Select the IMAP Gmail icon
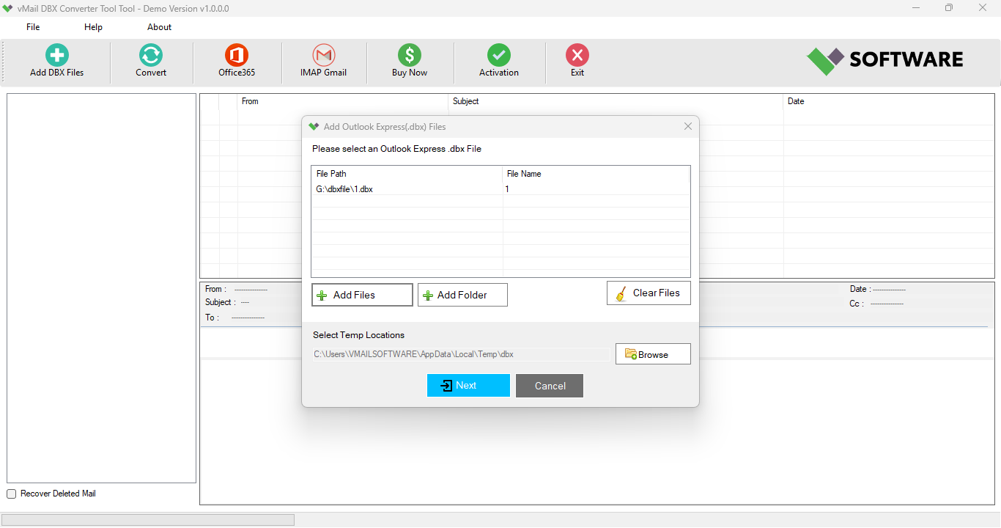Image resolution: width=1001 pixels, height=528 pixels. coord(323,56)
